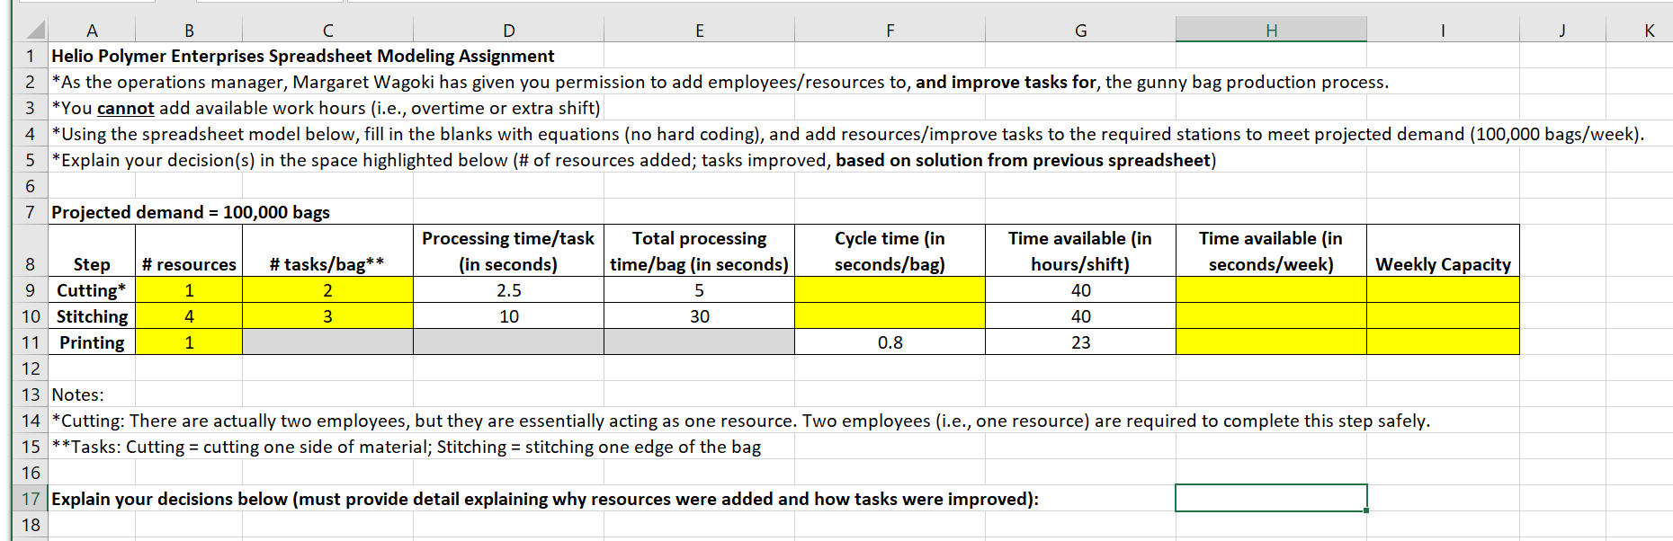The width and height of the screenshot is (1673, 541).
Task: Select column I header
Action: coord(1443,31)
